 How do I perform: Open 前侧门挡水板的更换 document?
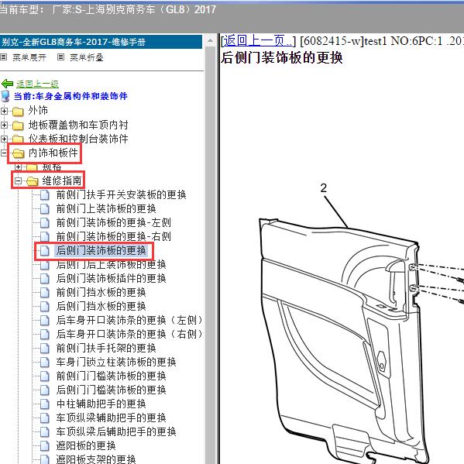click(x=101, y=292)
